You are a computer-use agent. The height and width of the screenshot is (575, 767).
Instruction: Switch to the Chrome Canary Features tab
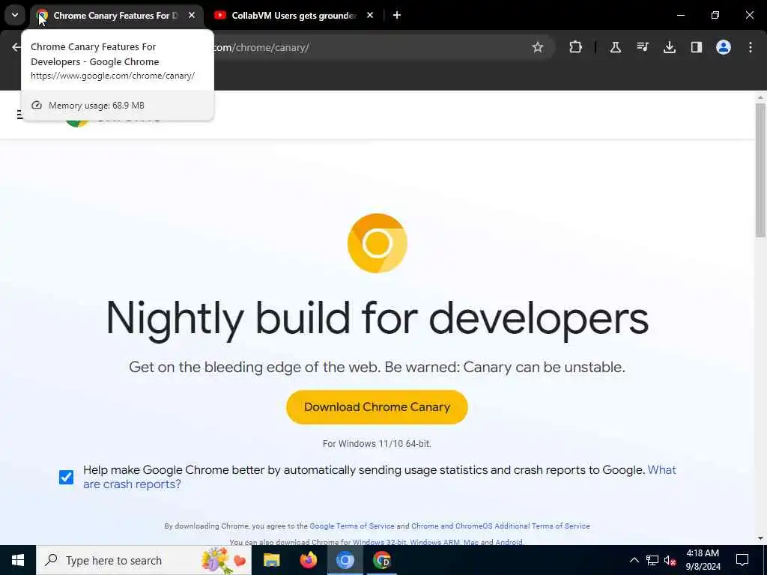point(115,16)
